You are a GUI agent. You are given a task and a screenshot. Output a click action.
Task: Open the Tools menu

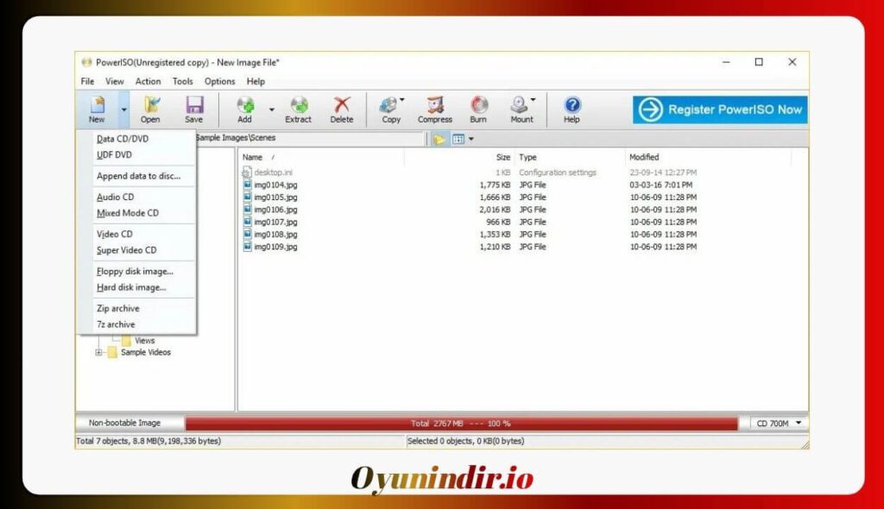(x=183, y=81)
